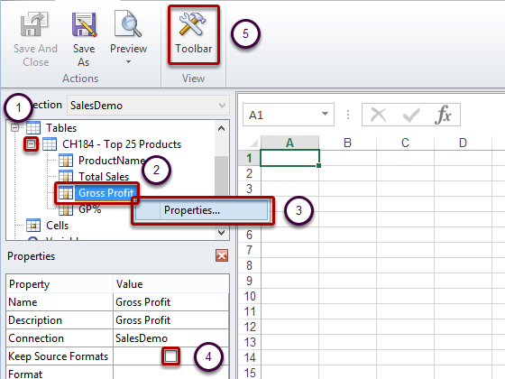This screenshot has width=505, height=379.
Task: Click the Insert Function fx icon
Action: tap(443, 115)
